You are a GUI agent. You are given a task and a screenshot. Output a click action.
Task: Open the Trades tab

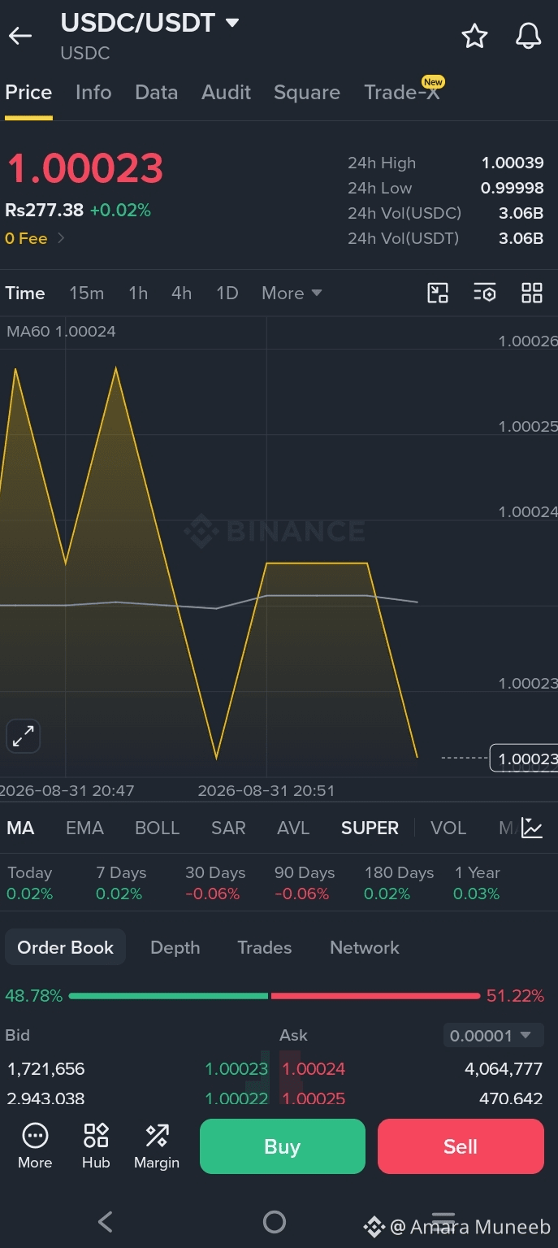(265, 948)
